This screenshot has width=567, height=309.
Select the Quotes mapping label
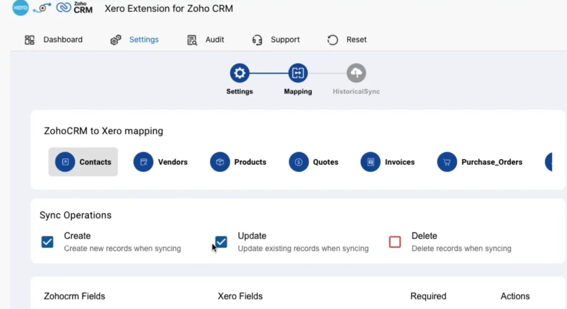pyautogui.click(x=326, y=162)
